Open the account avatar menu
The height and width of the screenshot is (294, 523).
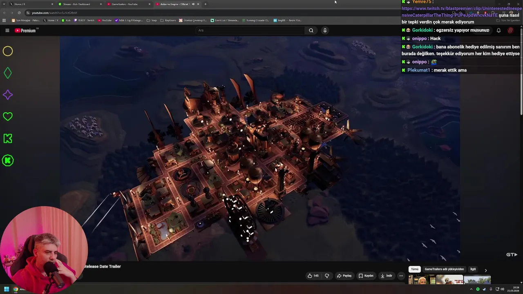pyautogui.click(x=510, y=30)
